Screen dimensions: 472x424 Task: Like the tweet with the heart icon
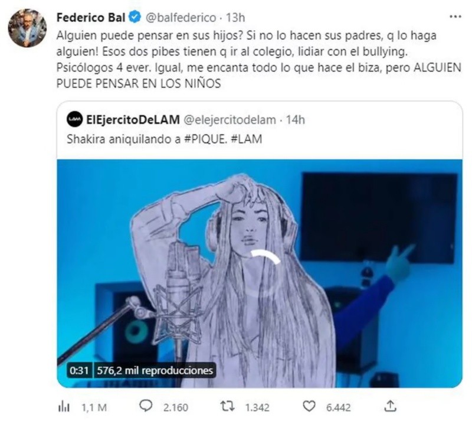click(309, 406)
